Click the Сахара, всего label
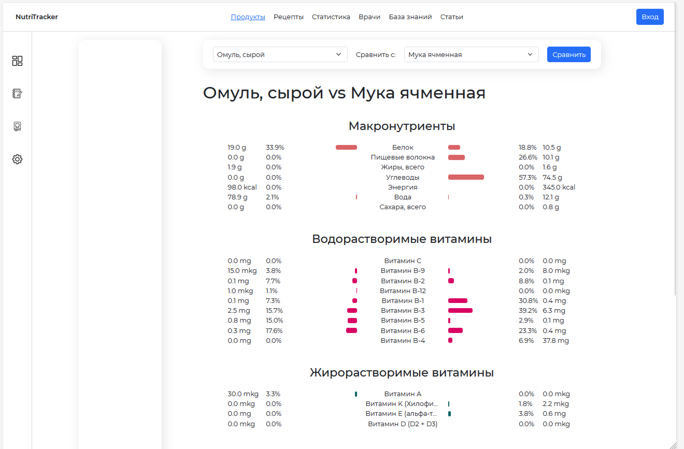Screen dimensions: 684x449 coord(403,207)
